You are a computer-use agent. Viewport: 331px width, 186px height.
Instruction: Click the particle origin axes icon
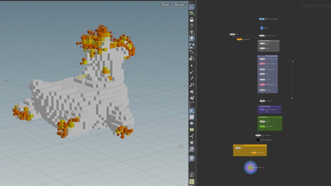point(192,136)
